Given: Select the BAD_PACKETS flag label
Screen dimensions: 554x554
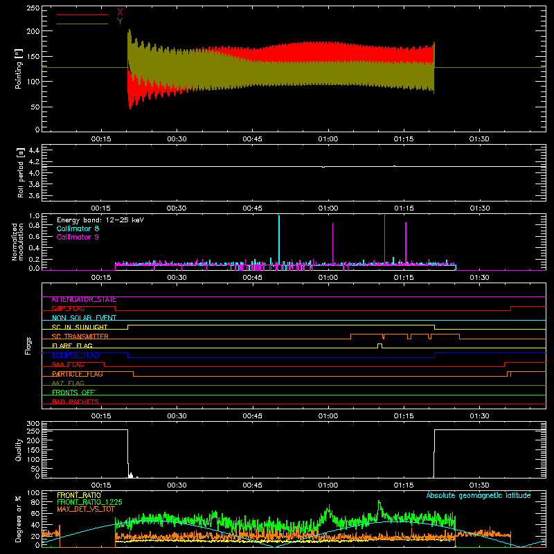Looking at the screenshot, I should coord(75,402).
